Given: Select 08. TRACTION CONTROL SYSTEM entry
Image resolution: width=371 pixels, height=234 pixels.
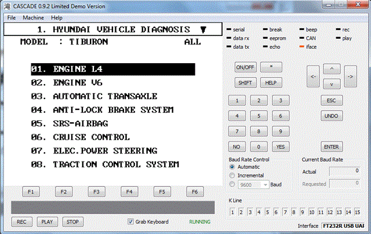Looking at the screenshot, I should pyautogui.click(x=105, y=164).
